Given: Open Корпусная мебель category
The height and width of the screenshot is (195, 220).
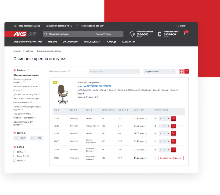Looking at the screenshot, I should tap(22, 114).
